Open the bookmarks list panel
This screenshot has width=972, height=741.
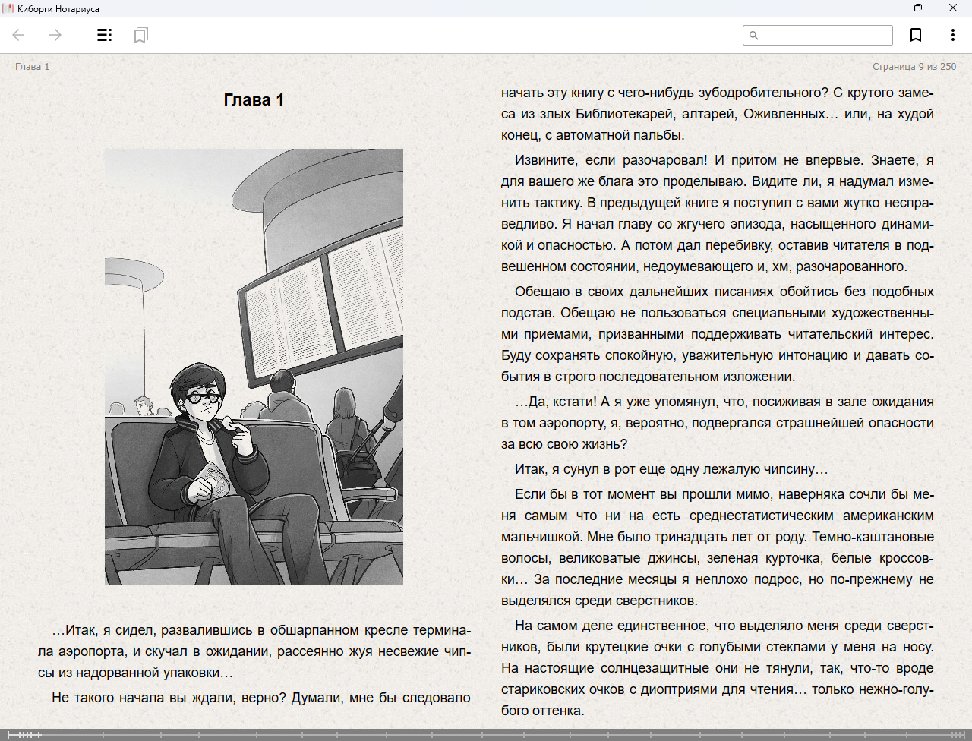pyautogui.click(x=140, y=35)
